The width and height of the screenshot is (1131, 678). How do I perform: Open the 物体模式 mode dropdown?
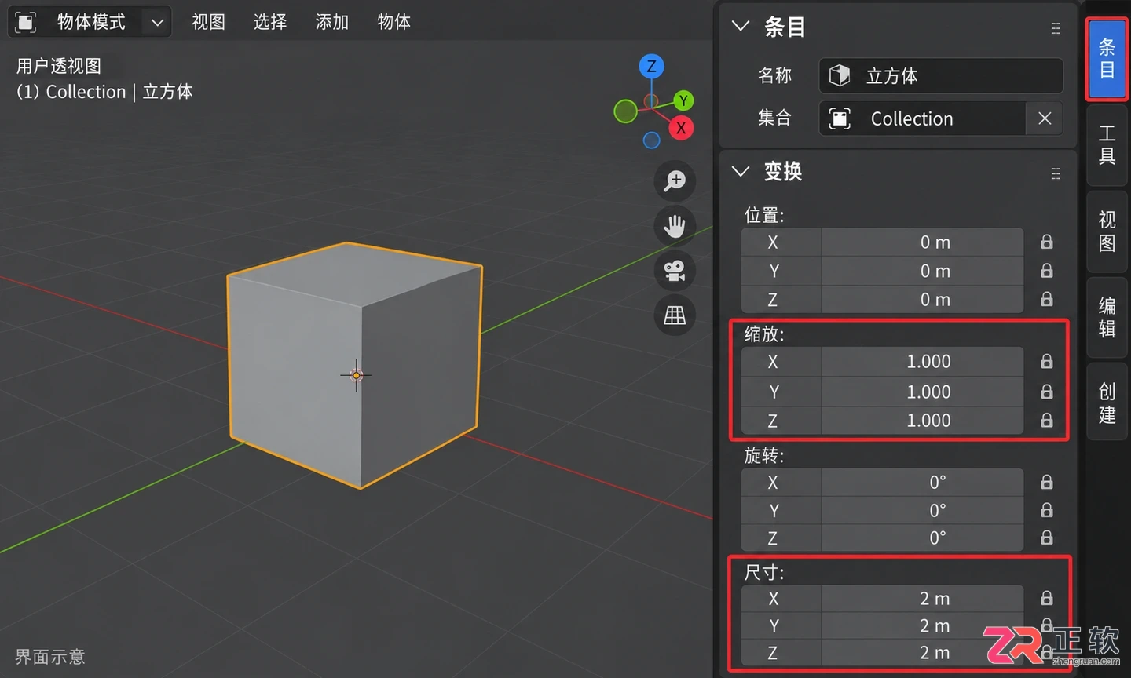click(x=90, y=22)
